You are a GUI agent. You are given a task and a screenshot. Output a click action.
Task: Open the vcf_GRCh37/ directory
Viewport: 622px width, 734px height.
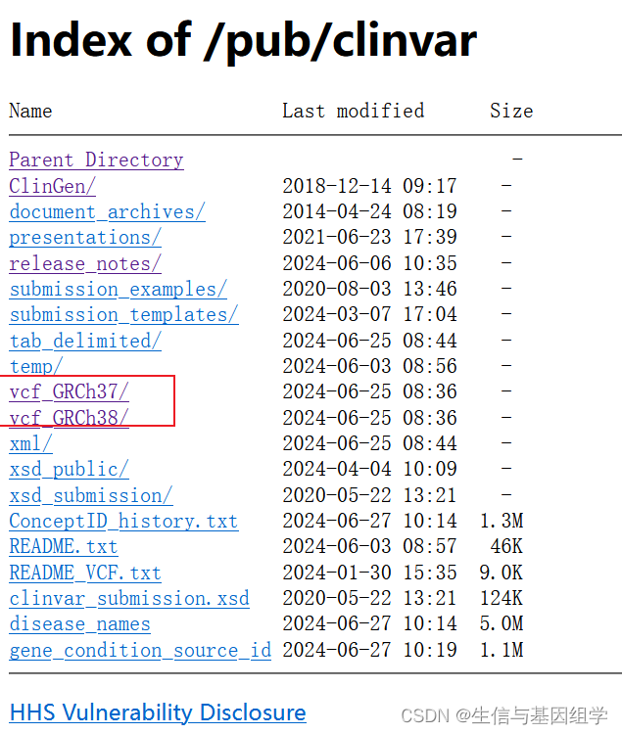tap(69, 392)
